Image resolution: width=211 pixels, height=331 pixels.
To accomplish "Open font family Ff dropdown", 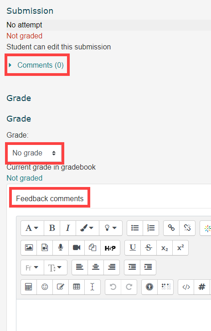I will coord(32,267).
